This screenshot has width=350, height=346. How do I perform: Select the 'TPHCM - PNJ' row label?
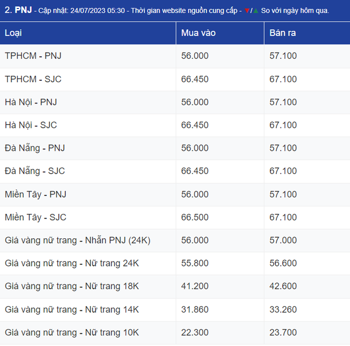point(33,56)
